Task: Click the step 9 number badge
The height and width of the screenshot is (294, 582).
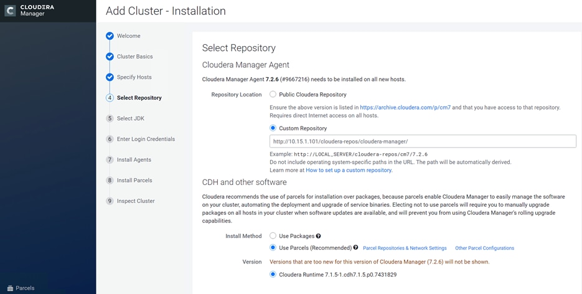Action: pyautogui.click(x=110, y=201)
